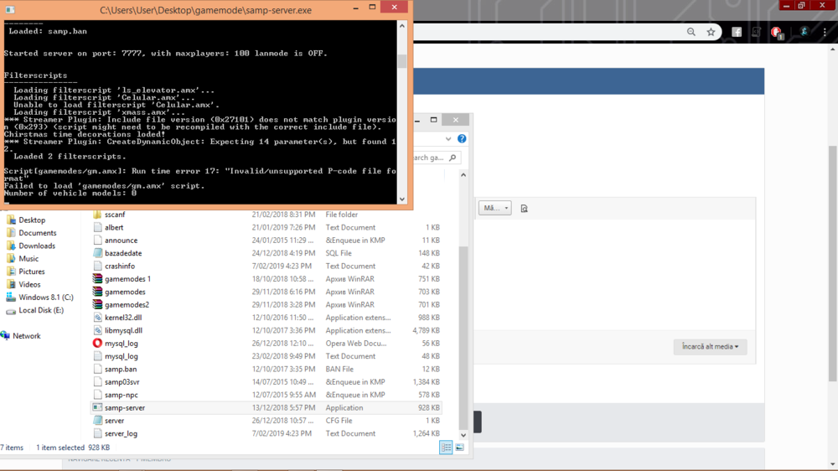Select the libmysql.dll file icon
Viewport: 838px width, 471px height.
coord(97,330)
